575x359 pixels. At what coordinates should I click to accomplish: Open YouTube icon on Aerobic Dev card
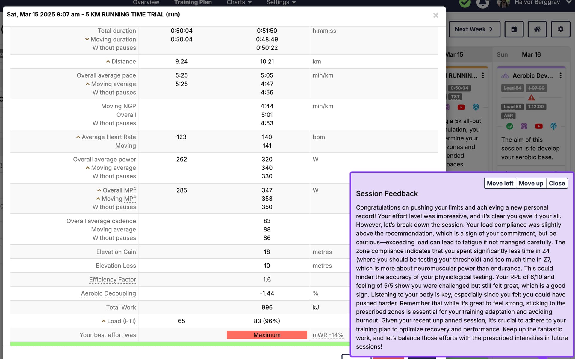tap(539, 126)
